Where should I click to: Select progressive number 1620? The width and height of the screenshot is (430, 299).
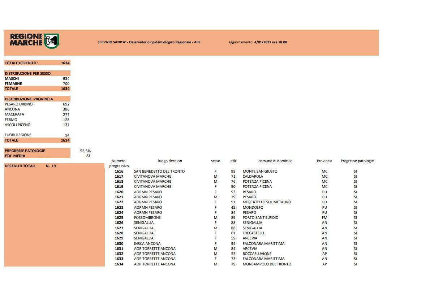click(x=119, y=192)
